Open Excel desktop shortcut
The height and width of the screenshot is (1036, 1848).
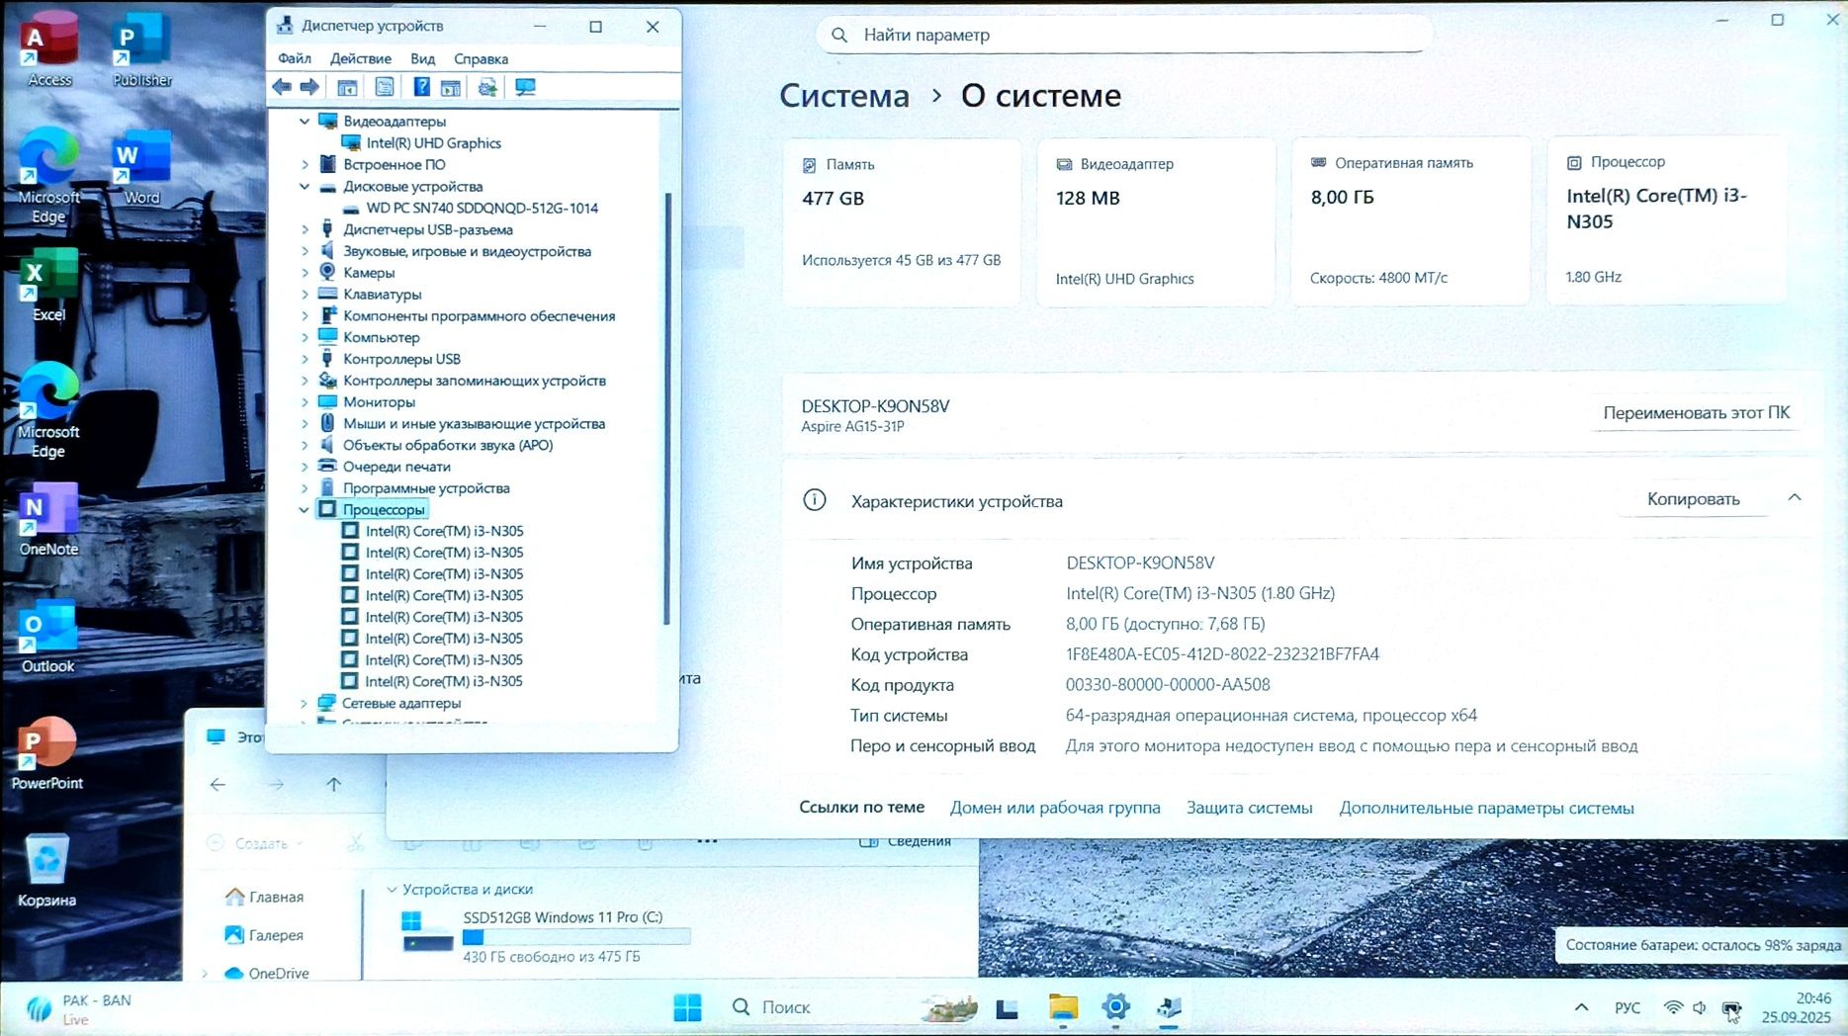pyautogui.click(x=48, y=285)
